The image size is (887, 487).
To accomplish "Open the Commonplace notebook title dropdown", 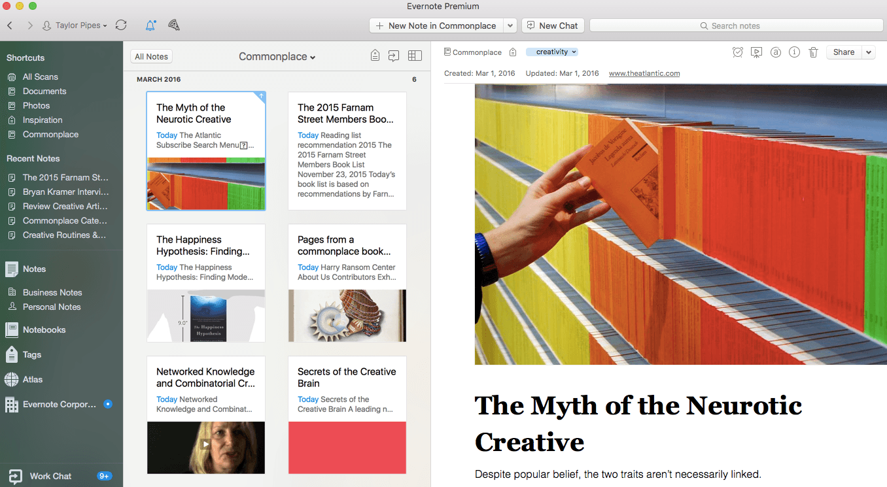I will pyautogui.click(x=277, y=57).
